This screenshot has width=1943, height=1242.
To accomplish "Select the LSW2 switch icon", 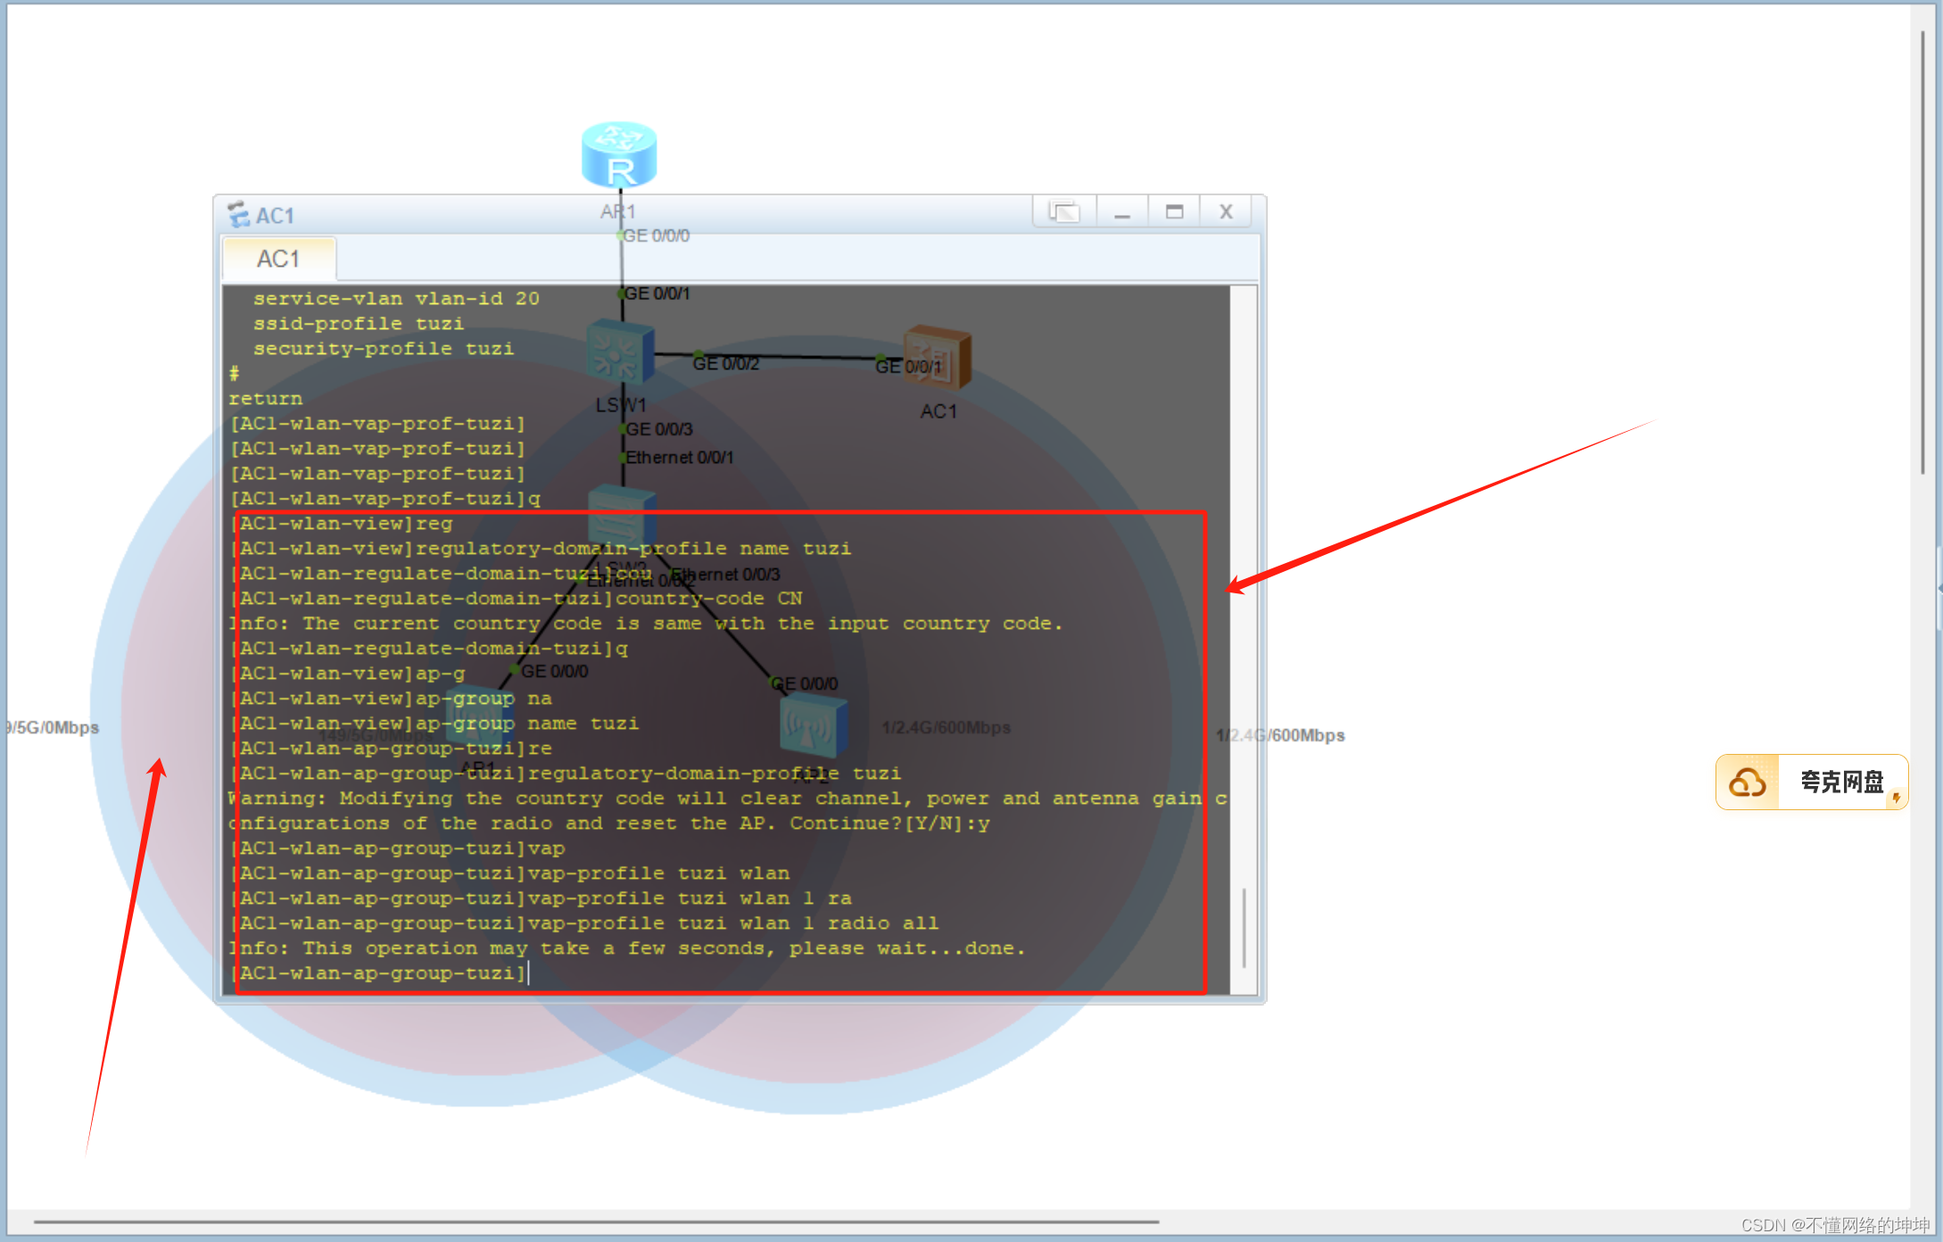I will [x=622, y=516].
